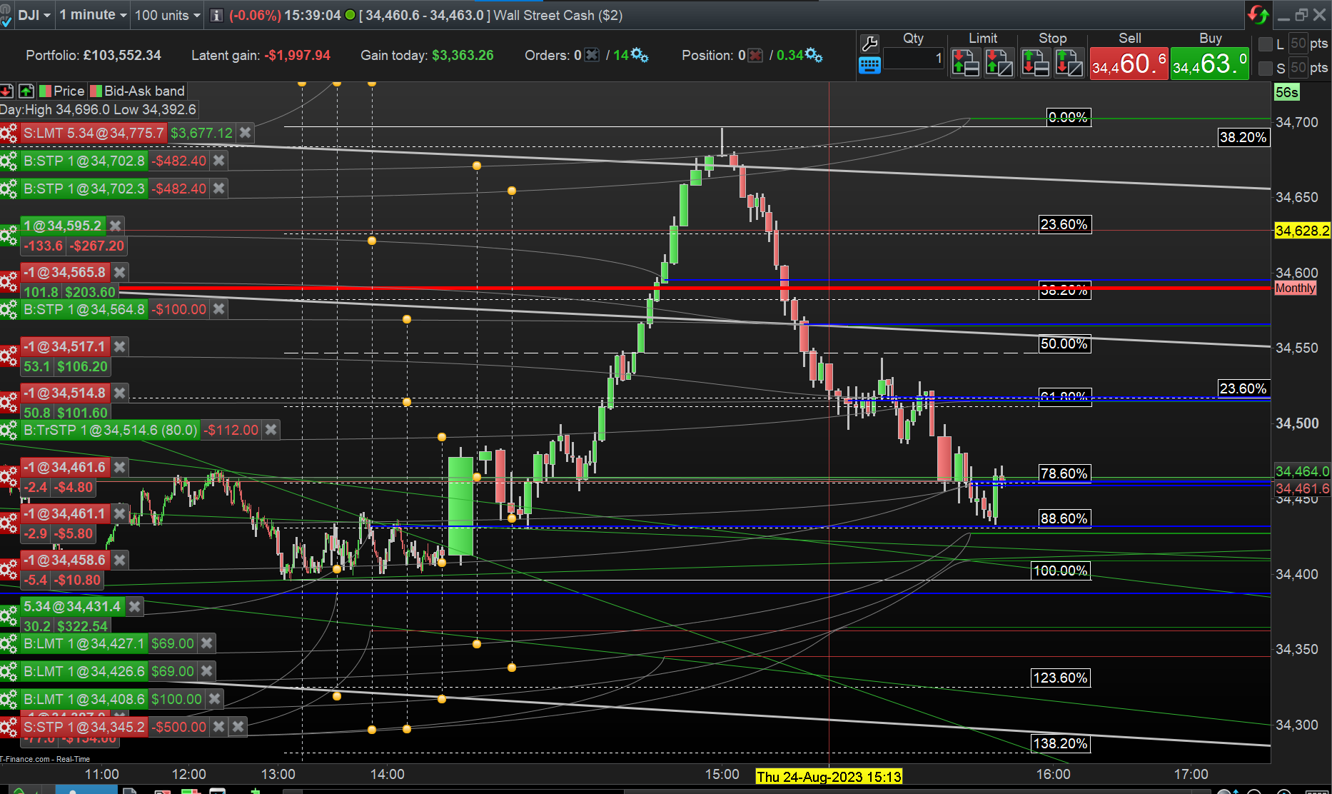
Task: Open the instrument info icon
Action: click(217, 15)
